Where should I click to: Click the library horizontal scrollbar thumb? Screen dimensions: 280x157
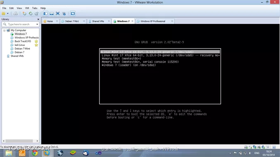[19, 141]
